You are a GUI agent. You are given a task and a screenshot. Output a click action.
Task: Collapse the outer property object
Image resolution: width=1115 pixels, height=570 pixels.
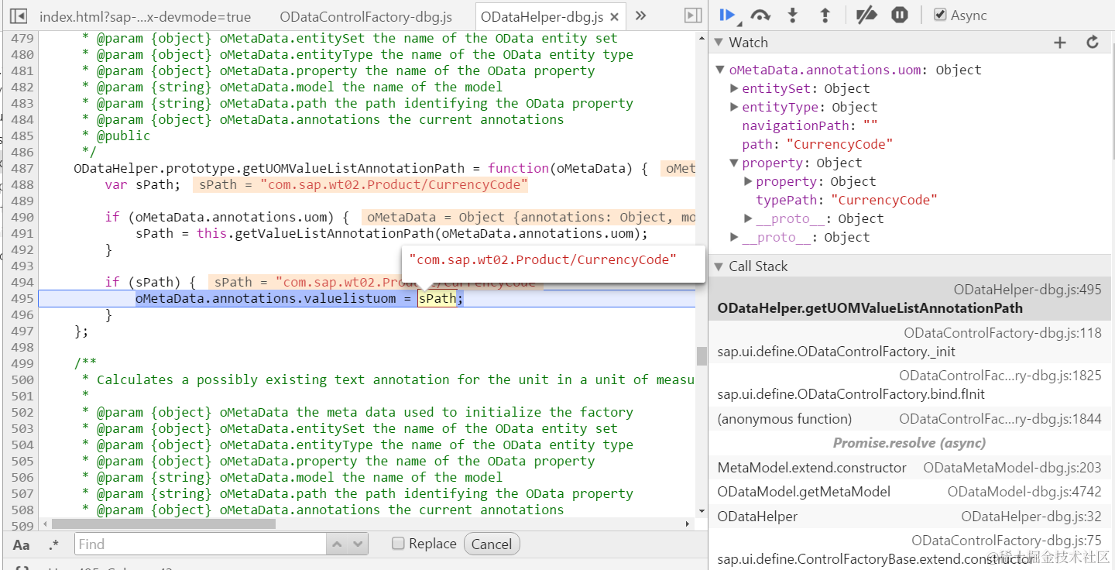pyautogui.click(x=734, y=163)
